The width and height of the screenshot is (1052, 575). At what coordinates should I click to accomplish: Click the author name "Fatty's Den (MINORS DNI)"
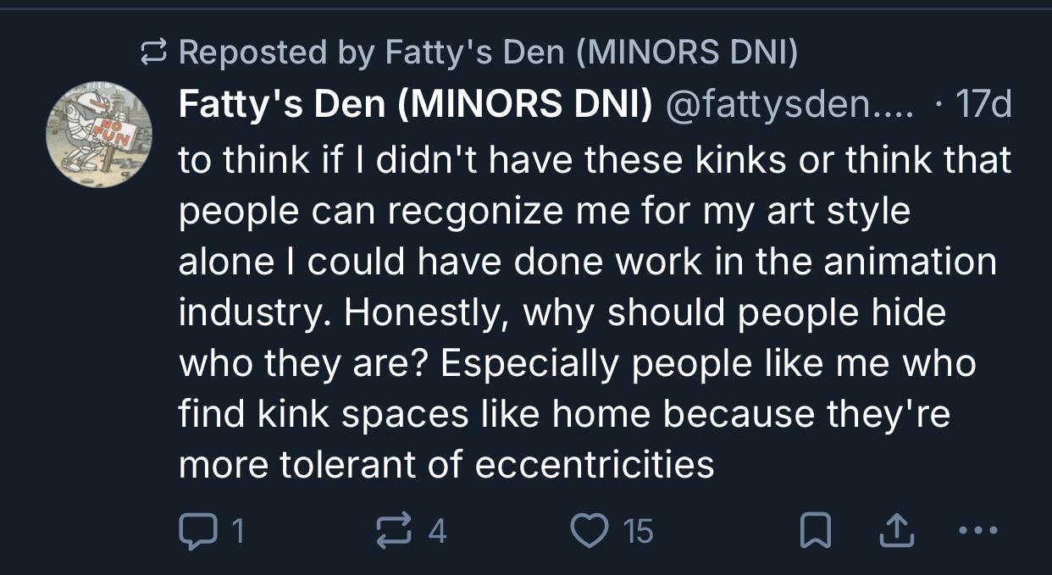(416, 107)
